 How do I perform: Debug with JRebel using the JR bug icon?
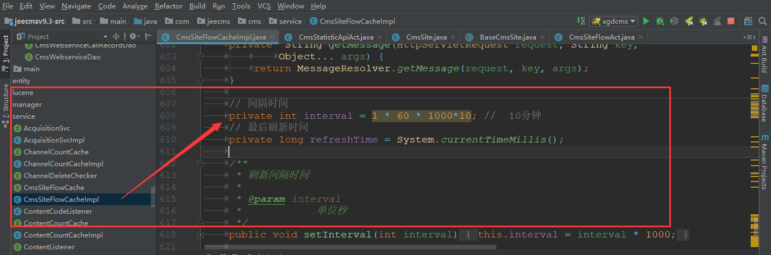[x=703, y=21]
